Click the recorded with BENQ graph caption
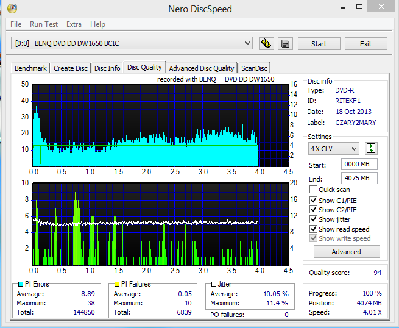 (216, 79)
